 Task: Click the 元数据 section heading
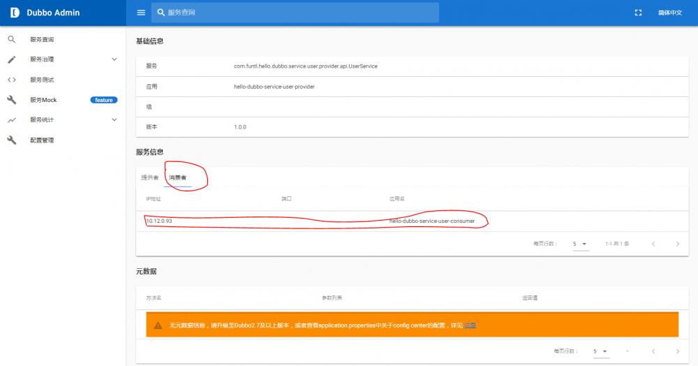pyautogui.click(x=146, y=271)
